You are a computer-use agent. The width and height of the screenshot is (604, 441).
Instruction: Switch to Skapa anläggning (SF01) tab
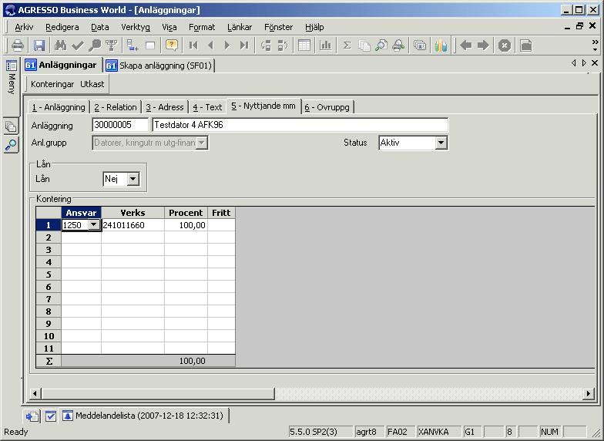tap(159, 66)
